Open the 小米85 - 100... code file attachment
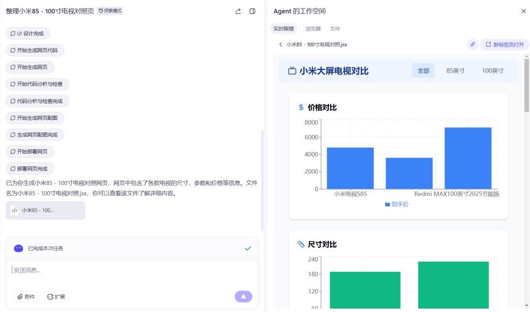 click(x=45, y=210)
